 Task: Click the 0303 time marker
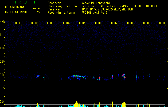click(x=50, y=23)
